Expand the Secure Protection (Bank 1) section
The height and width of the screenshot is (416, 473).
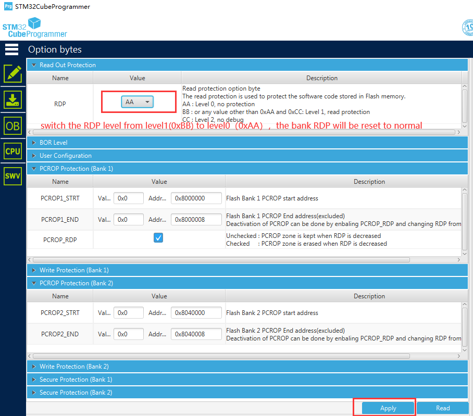247,380
